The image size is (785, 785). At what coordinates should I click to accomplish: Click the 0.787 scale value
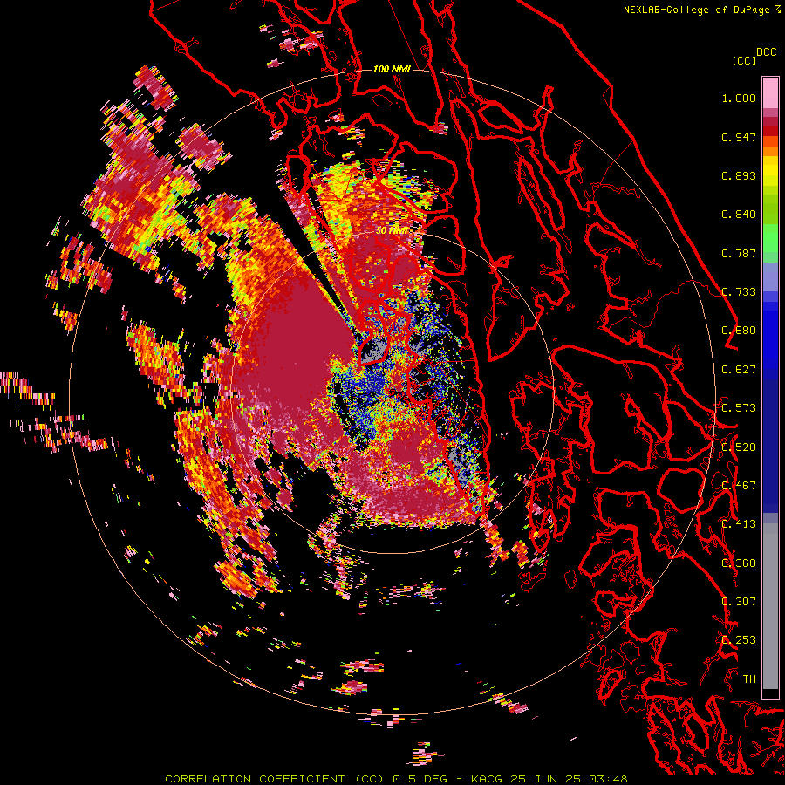tap(739, 253)
